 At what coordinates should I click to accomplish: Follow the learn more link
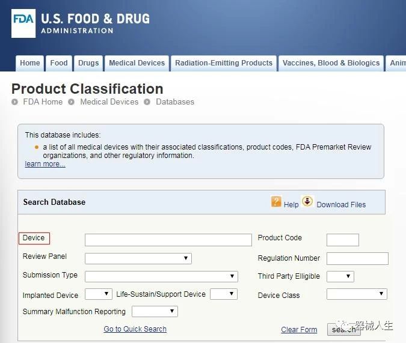pos(45,164)
